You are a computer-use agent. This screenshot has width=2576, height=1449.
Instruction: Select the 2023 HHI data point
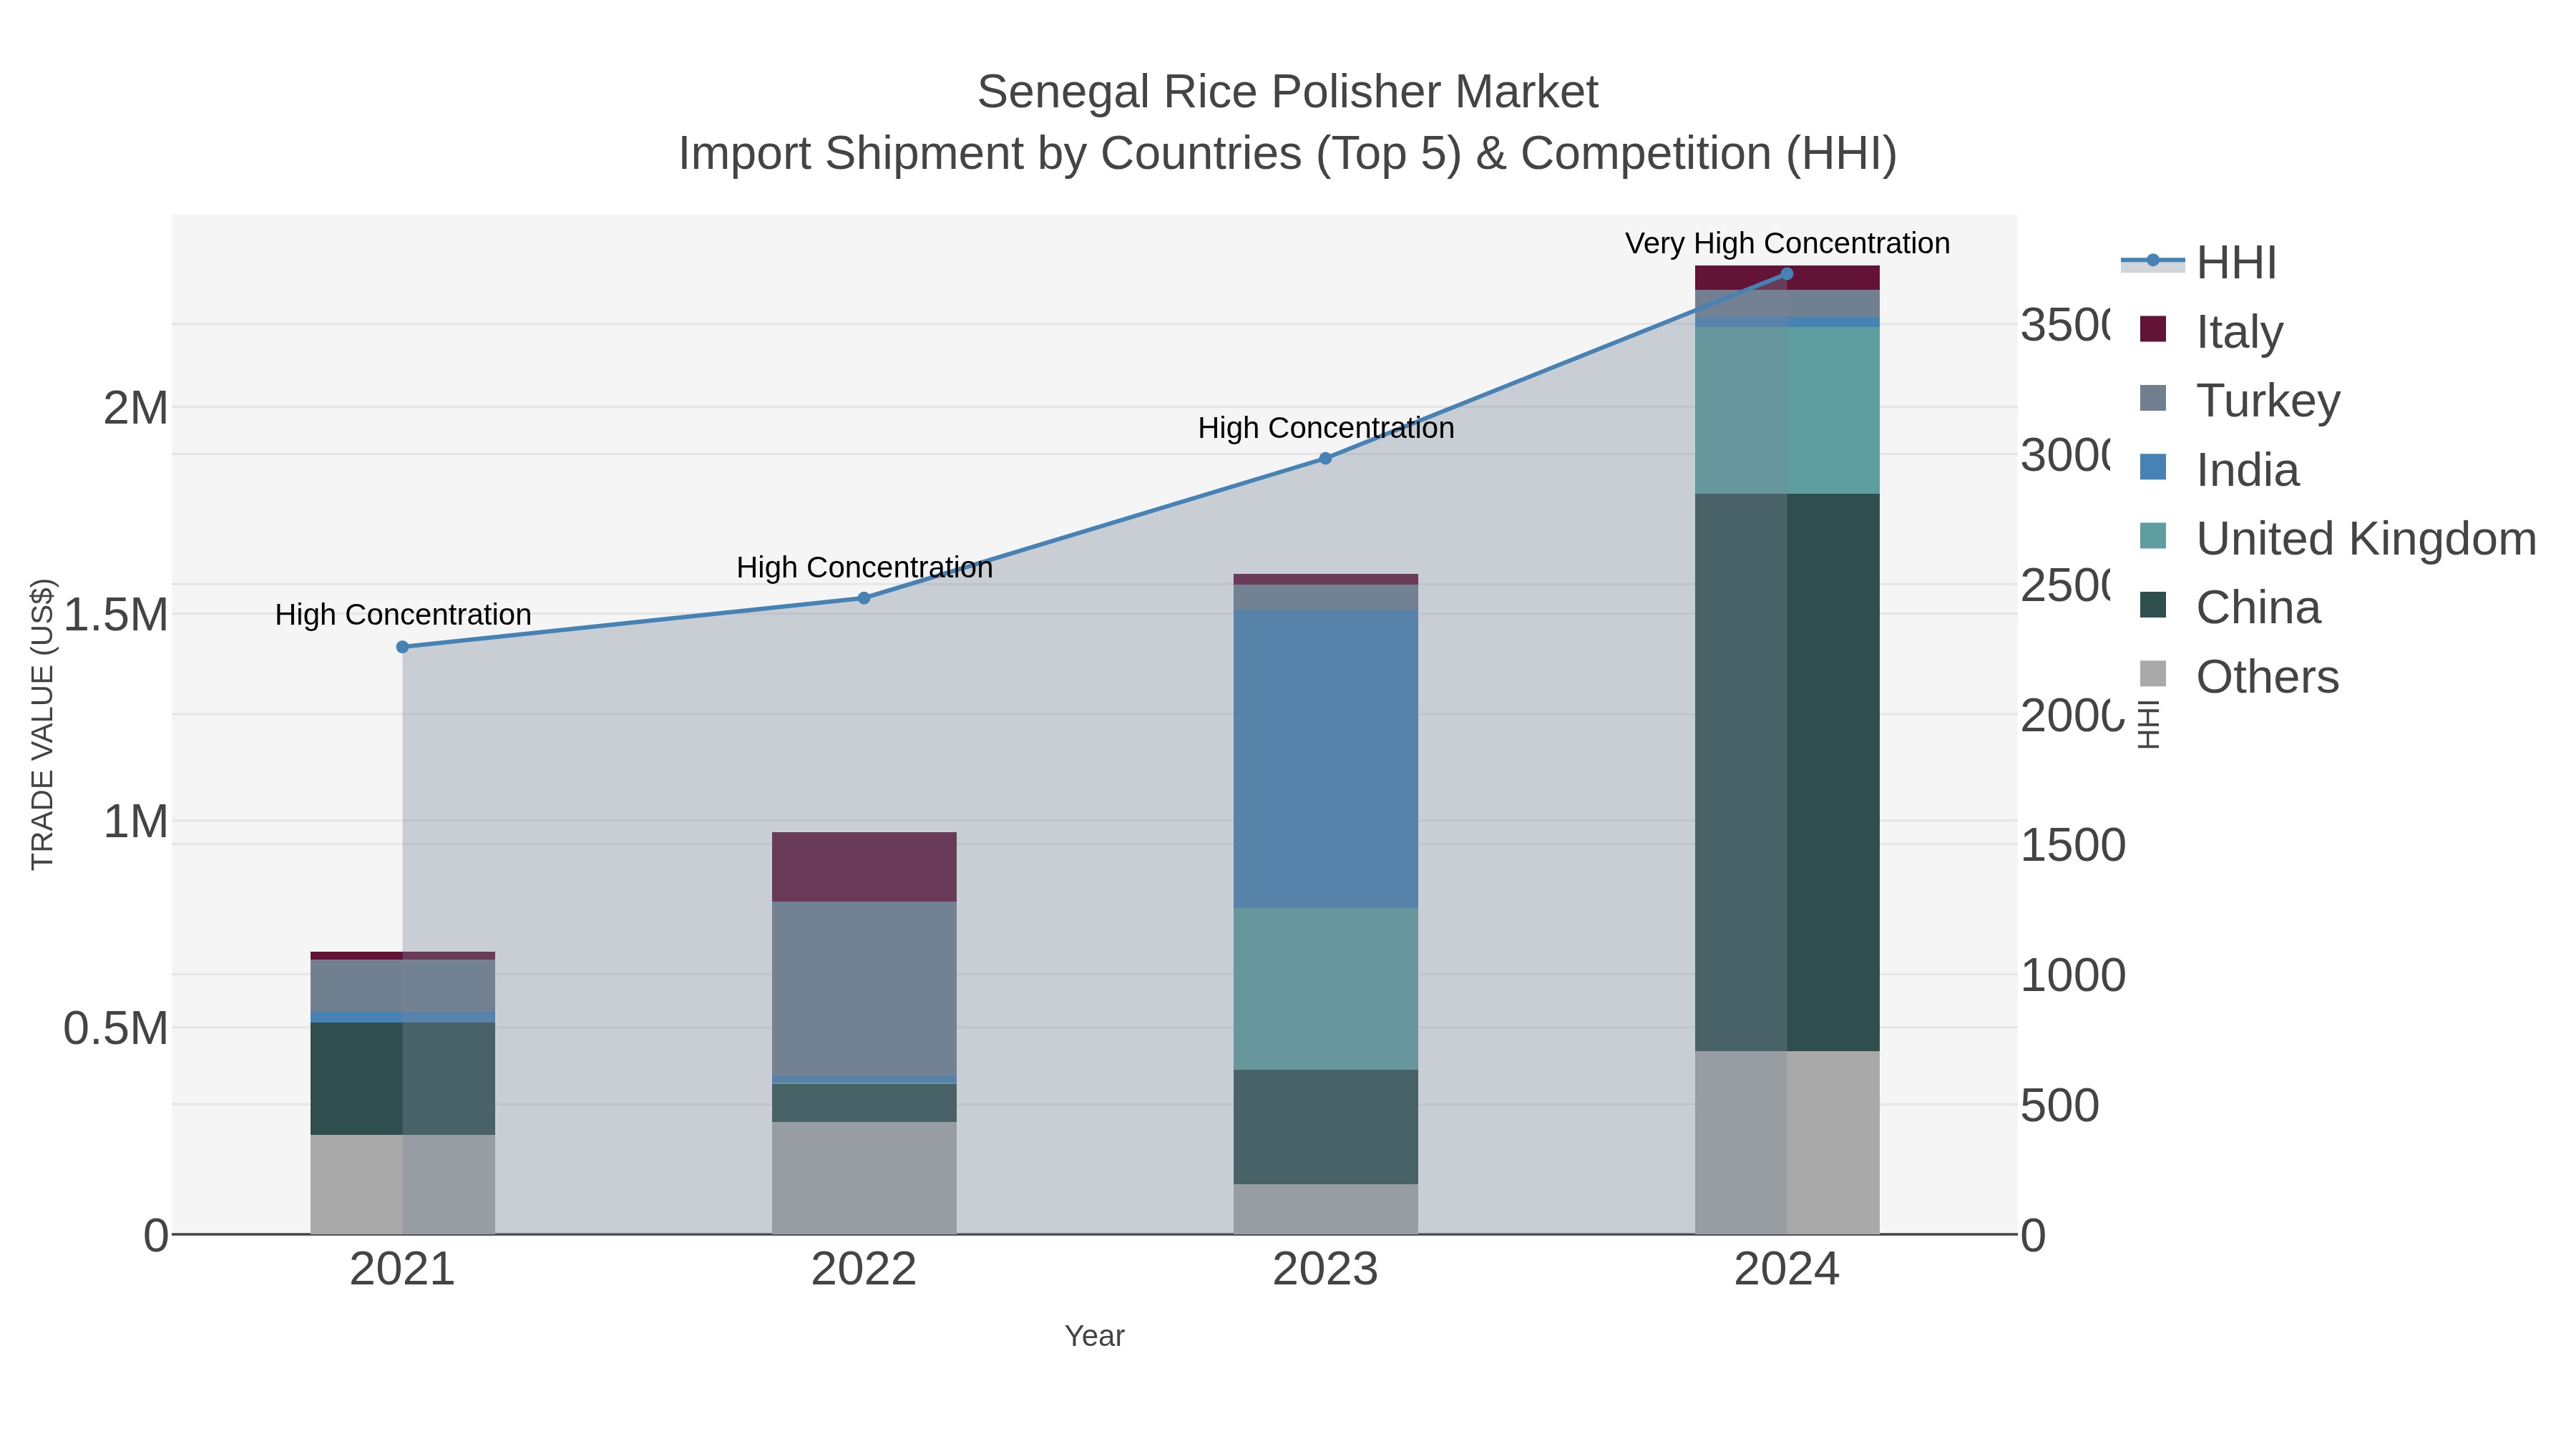1325,458
